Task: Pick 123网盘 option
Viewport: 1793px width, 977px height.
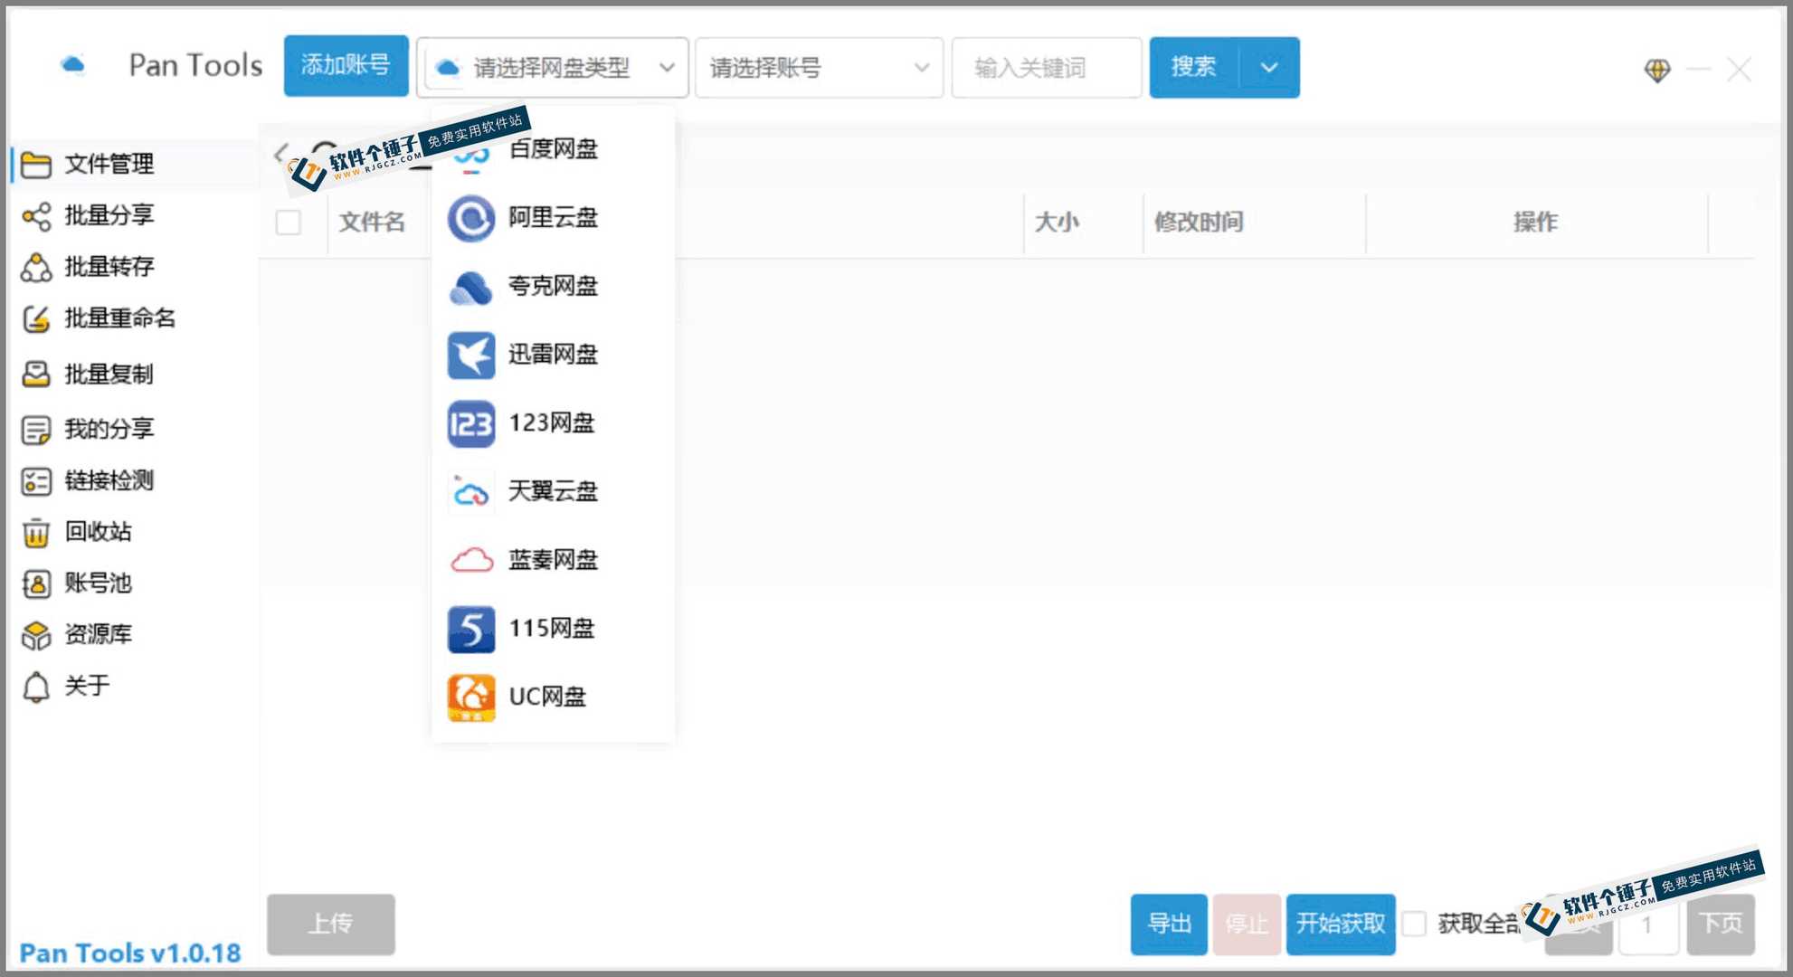Action: 554,423
